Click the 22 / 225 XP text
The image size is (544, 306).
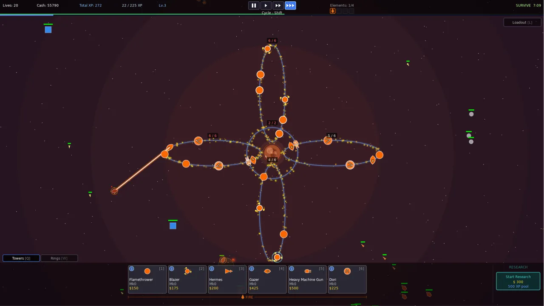[x=132, y=6]
